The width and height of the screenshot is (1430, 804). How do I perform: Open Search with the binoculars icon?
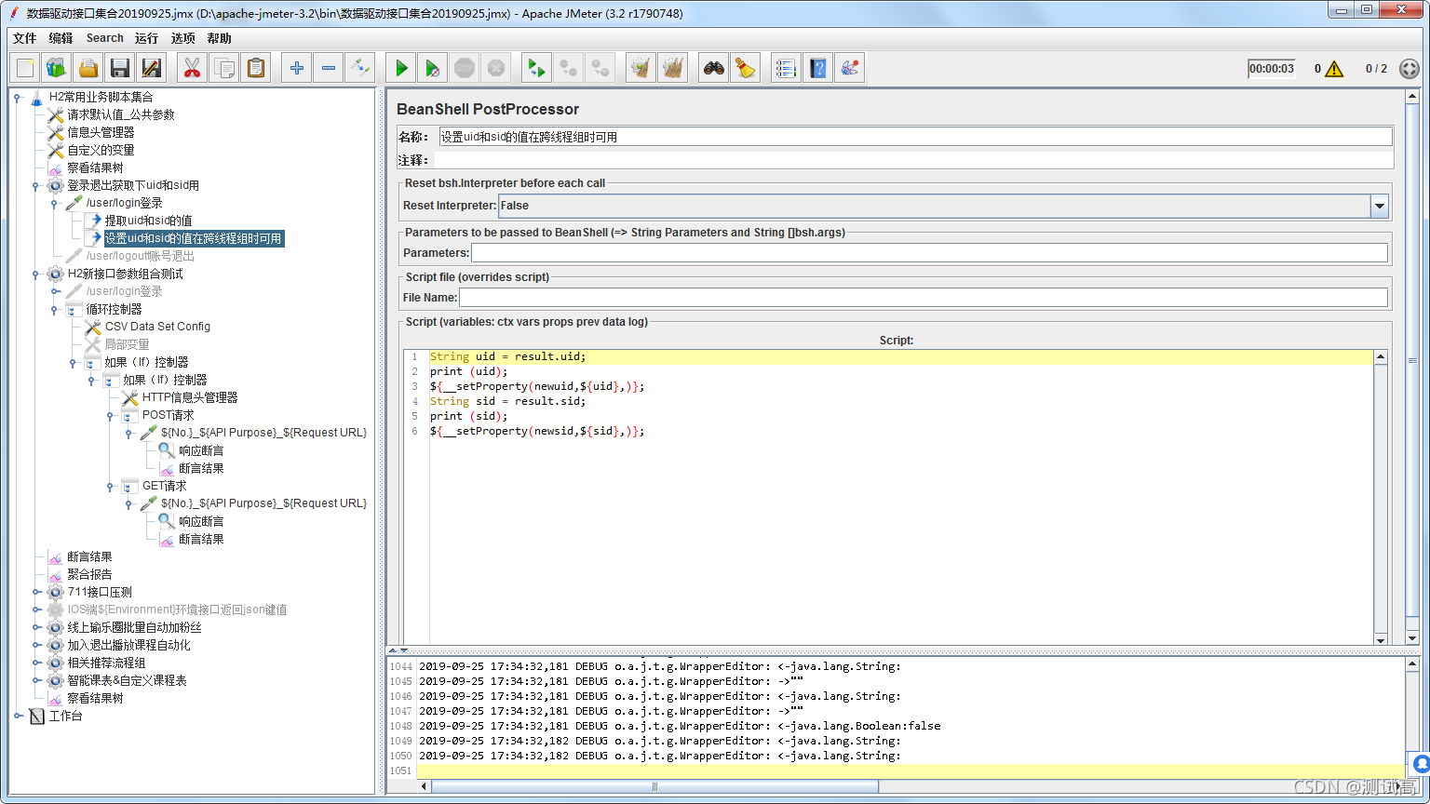pyautogui.click(x=714, y=68)
